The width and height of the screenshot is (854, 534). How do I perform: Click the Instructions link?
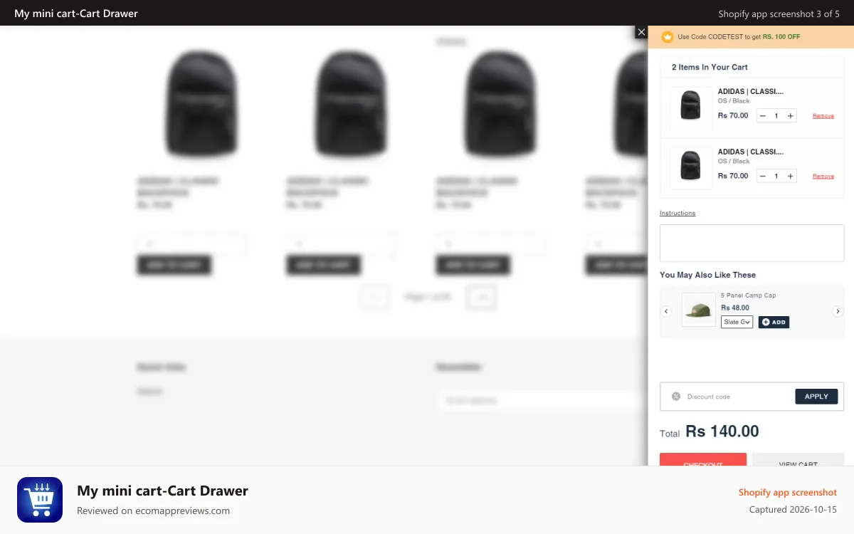click(678, 213)
